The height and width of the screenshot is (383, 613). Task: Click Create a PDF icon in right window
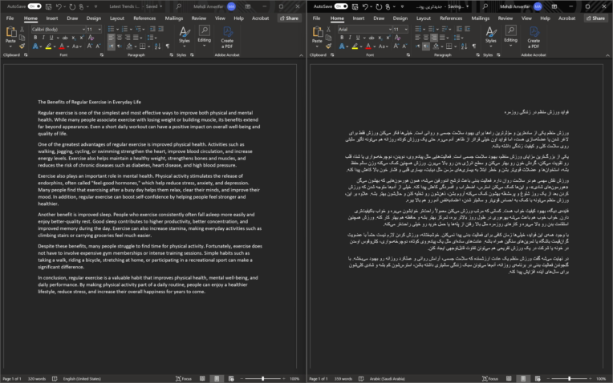534,37
